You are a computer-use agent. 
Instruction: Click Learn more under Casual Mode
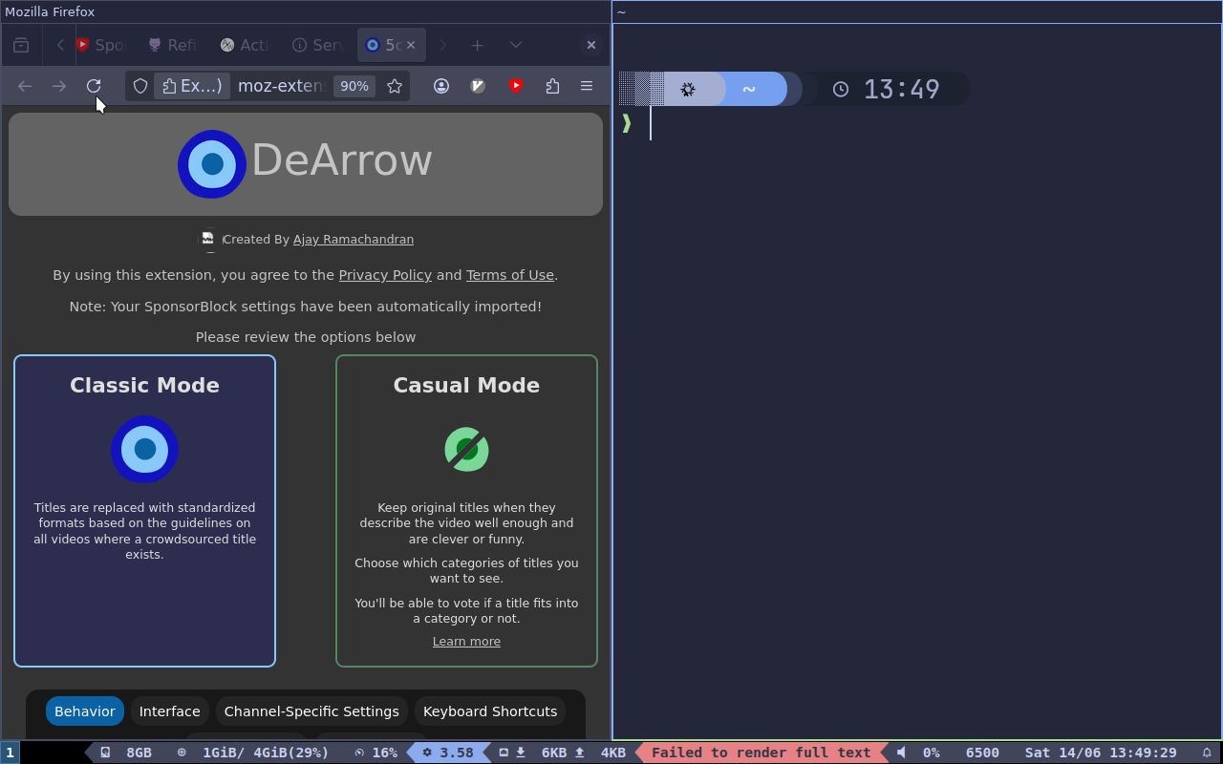(x=466, y=642)
